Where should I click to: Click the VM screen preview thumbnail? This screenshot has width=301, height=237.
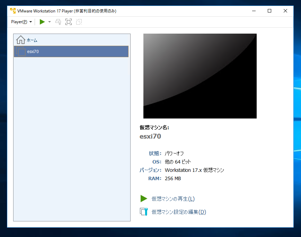(x=200, y=76)
